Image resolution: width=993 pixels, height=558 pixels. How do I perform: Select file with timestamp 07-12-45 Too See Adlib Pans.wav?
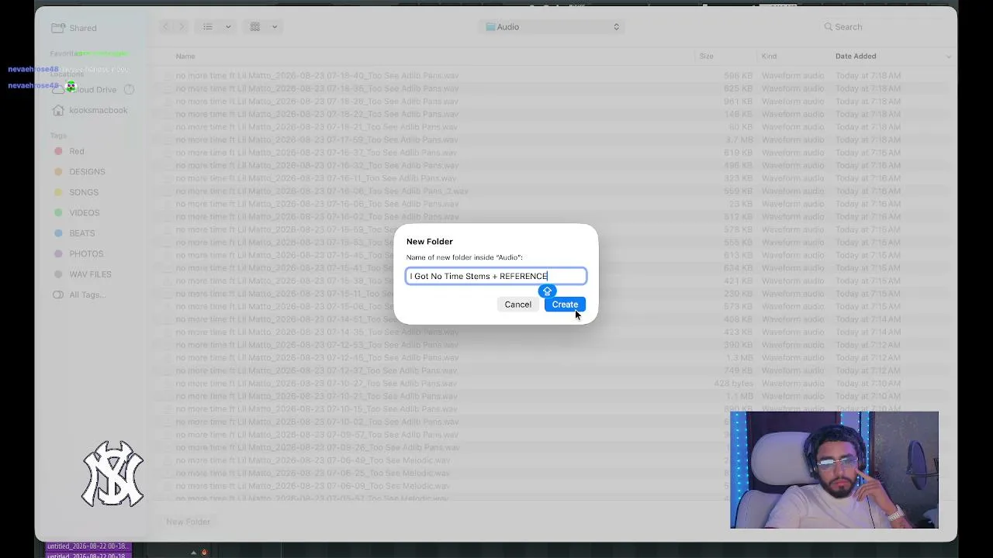(x=317, y=357)
